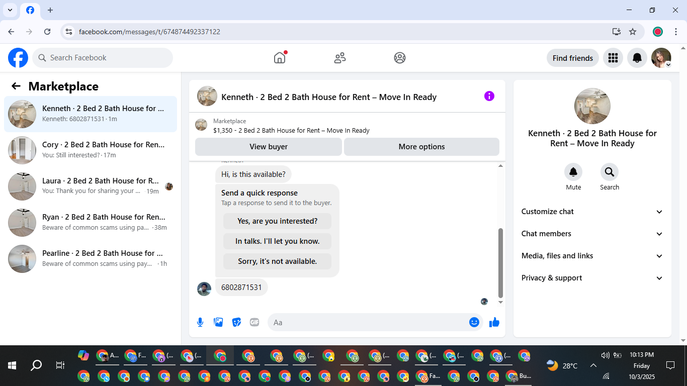Choose a sticker icon
This screenshot has width=687, height=386.
point(236,322)
